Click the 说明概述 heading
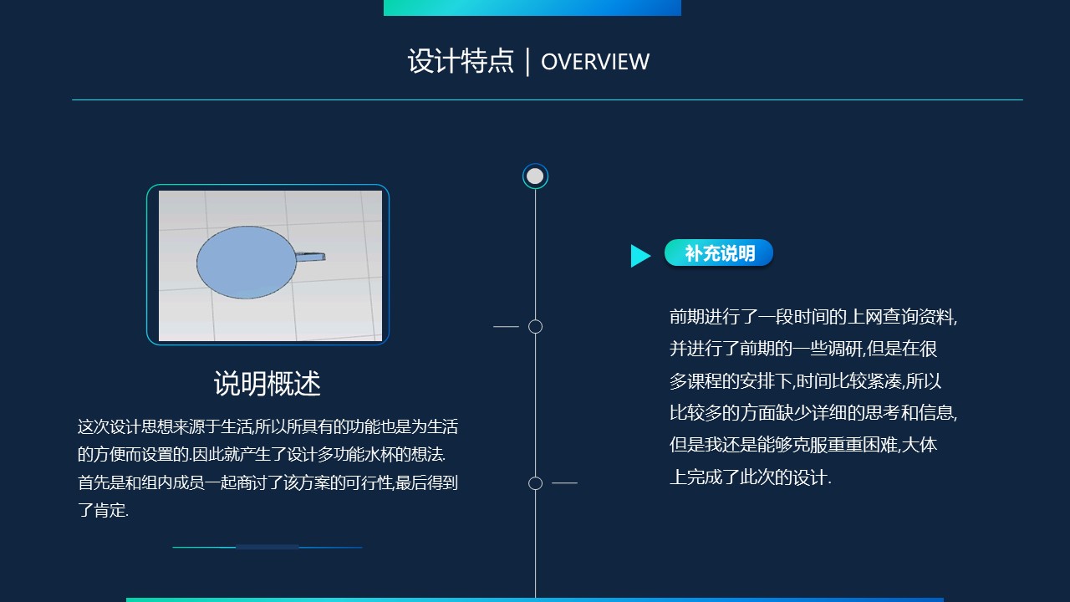This screenshot has height=602, width=1070. pos(267,384)
